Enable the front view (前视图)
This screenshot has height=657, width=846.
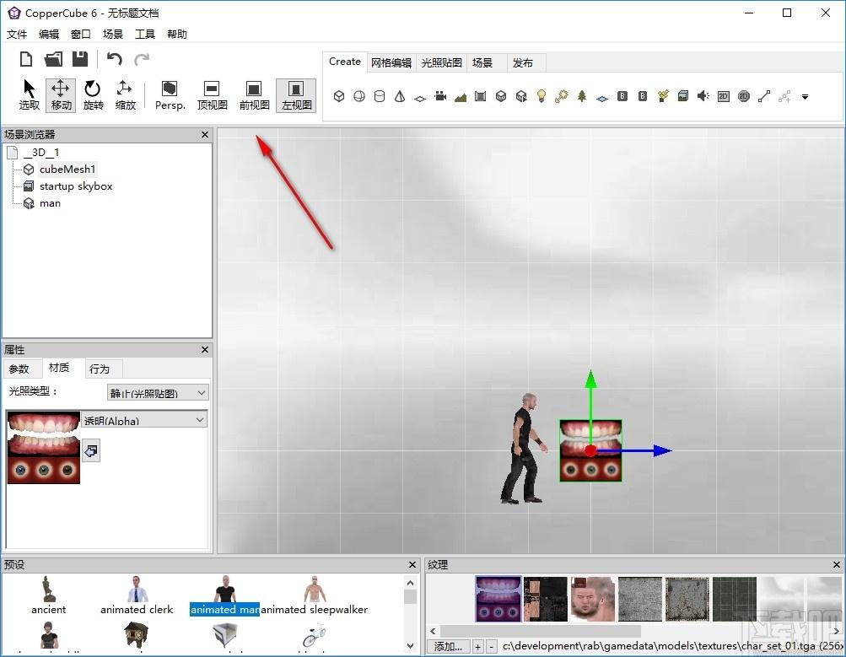[254, 95]
